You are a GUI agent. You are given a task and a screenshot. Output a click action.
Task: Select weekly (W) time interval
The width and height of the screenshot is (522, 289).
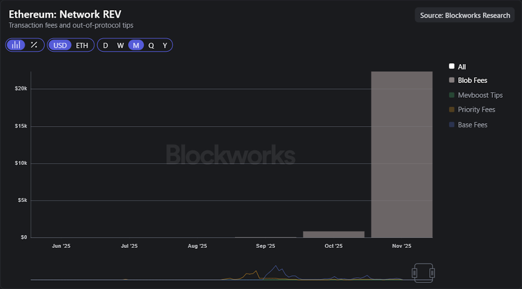(x=120, y=45)
